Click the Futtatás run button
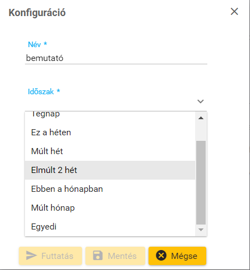Viewport: 250px width, 270px height. click(50, 256)
